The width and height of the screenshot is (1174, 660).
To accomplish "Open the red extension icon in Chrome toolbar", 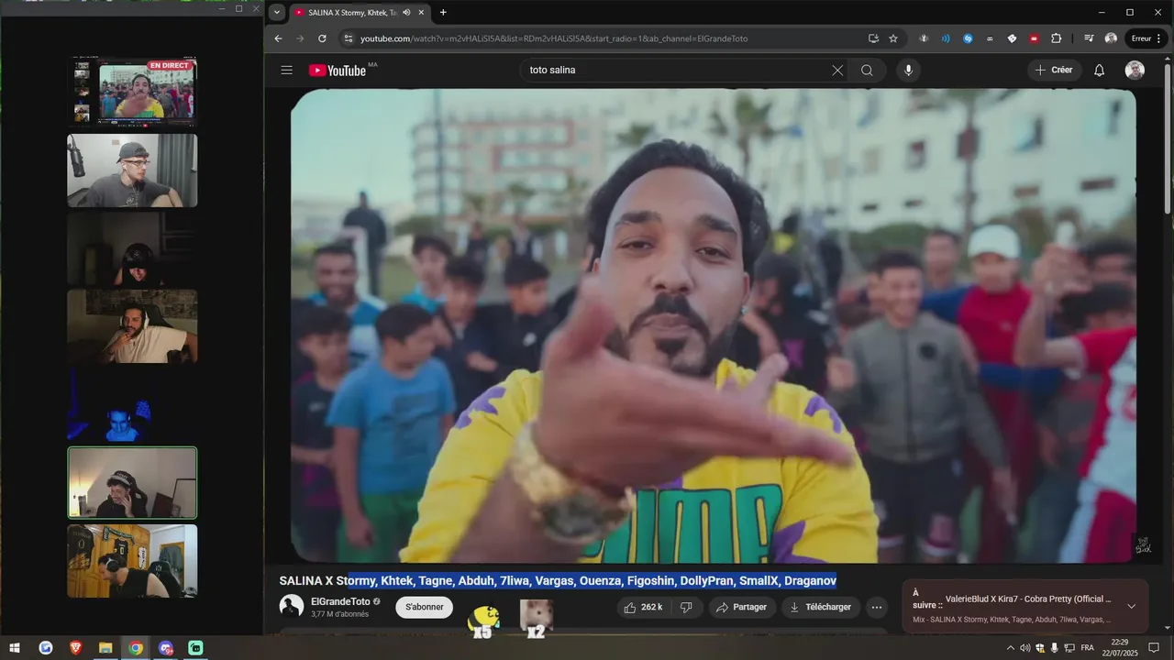I will (1035, 38).
